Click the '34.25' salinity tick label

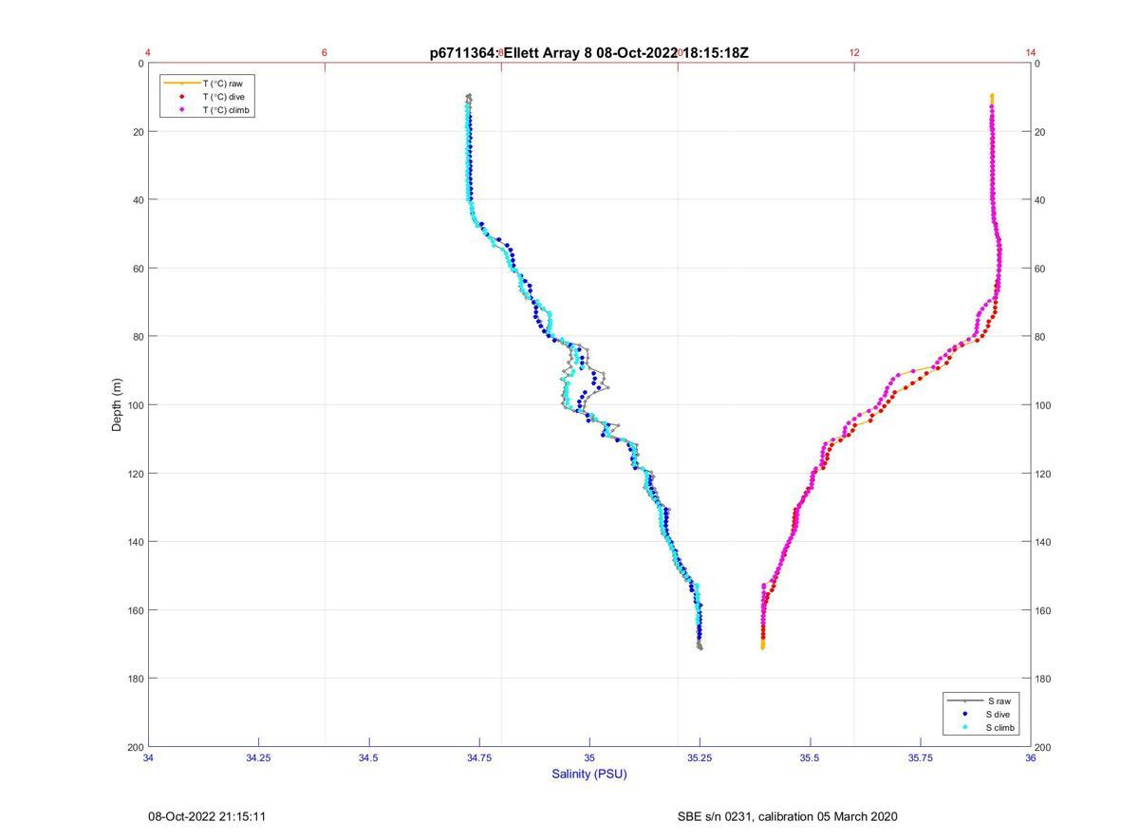259,757
